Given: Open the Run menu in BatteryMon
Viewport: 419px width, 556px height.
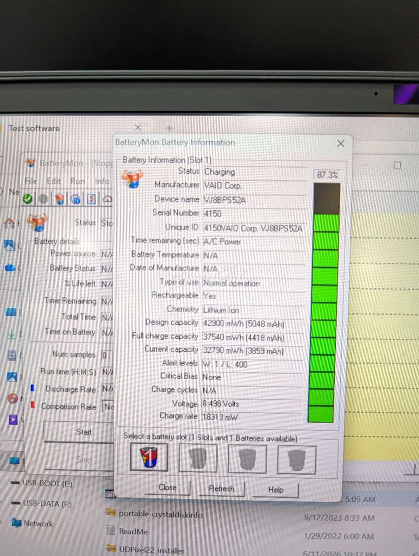Looking at the screenshot, I should [x=77, y=181].
